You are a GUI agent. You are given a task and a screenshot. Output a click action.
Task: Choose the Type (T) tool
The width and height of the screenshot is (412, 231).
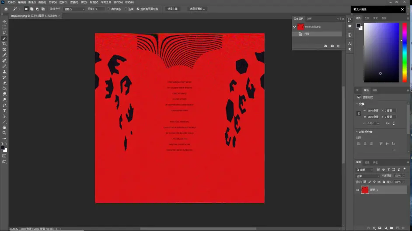(4, 111)
